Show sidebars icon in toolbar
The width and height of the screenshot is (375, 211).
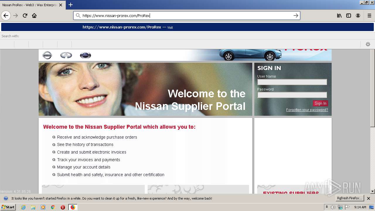(349, 16)
